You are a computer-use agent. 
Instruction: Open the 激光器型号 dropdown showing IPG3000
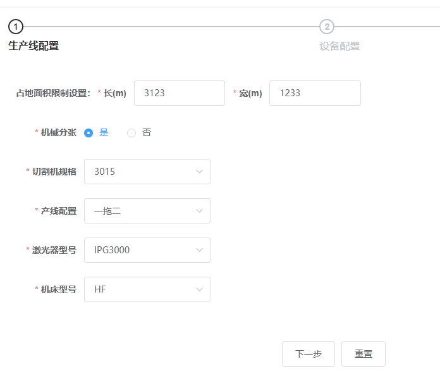tap(147, 250)
